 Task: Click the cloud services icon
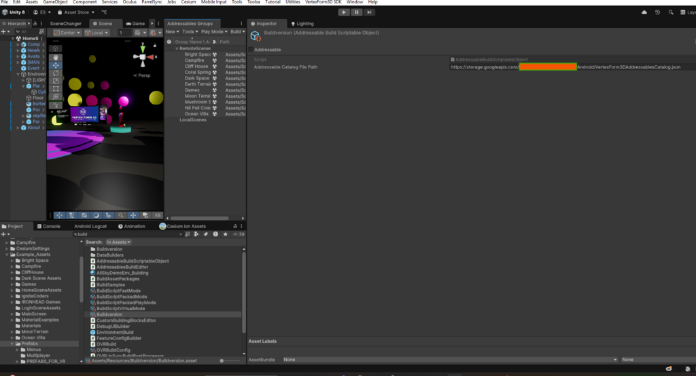644,12
